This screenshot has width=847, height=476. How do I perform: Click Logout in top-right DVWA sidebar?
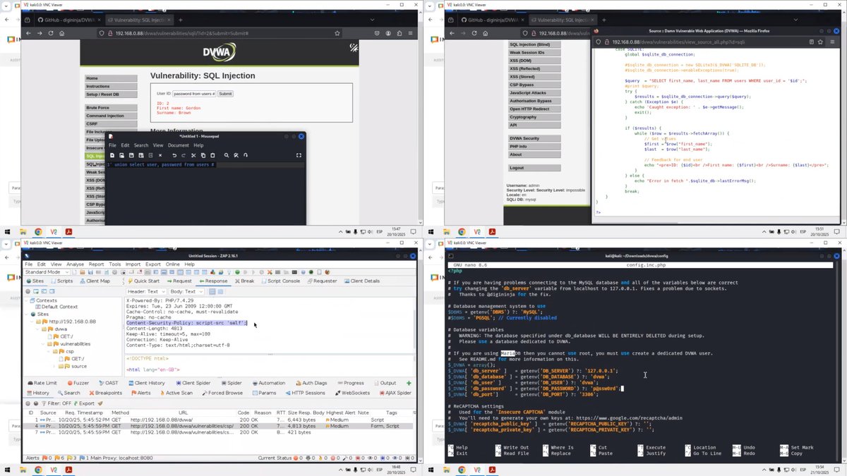(534, 168)
